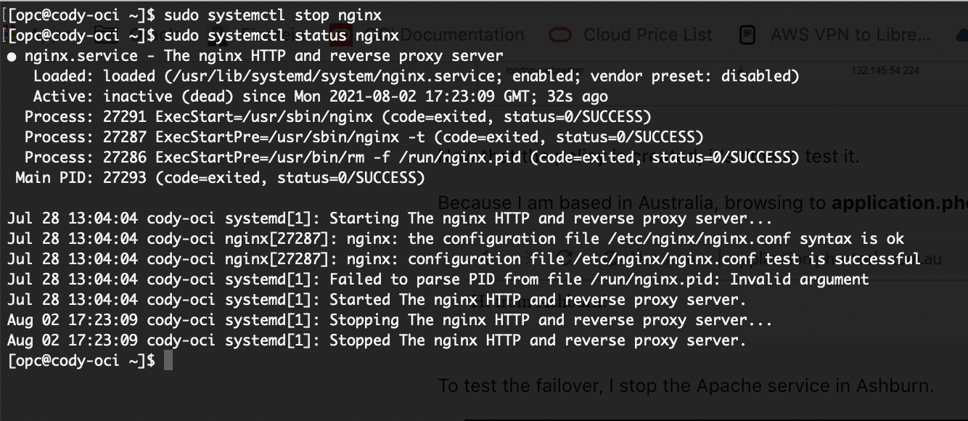Click the faint folder icon in the bookmarks bar
Screen dimensions: 968x421
[106, 35]
